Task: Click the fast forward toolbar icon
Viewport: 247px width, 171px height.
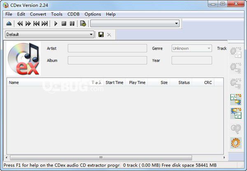Action: click(28, 24)
